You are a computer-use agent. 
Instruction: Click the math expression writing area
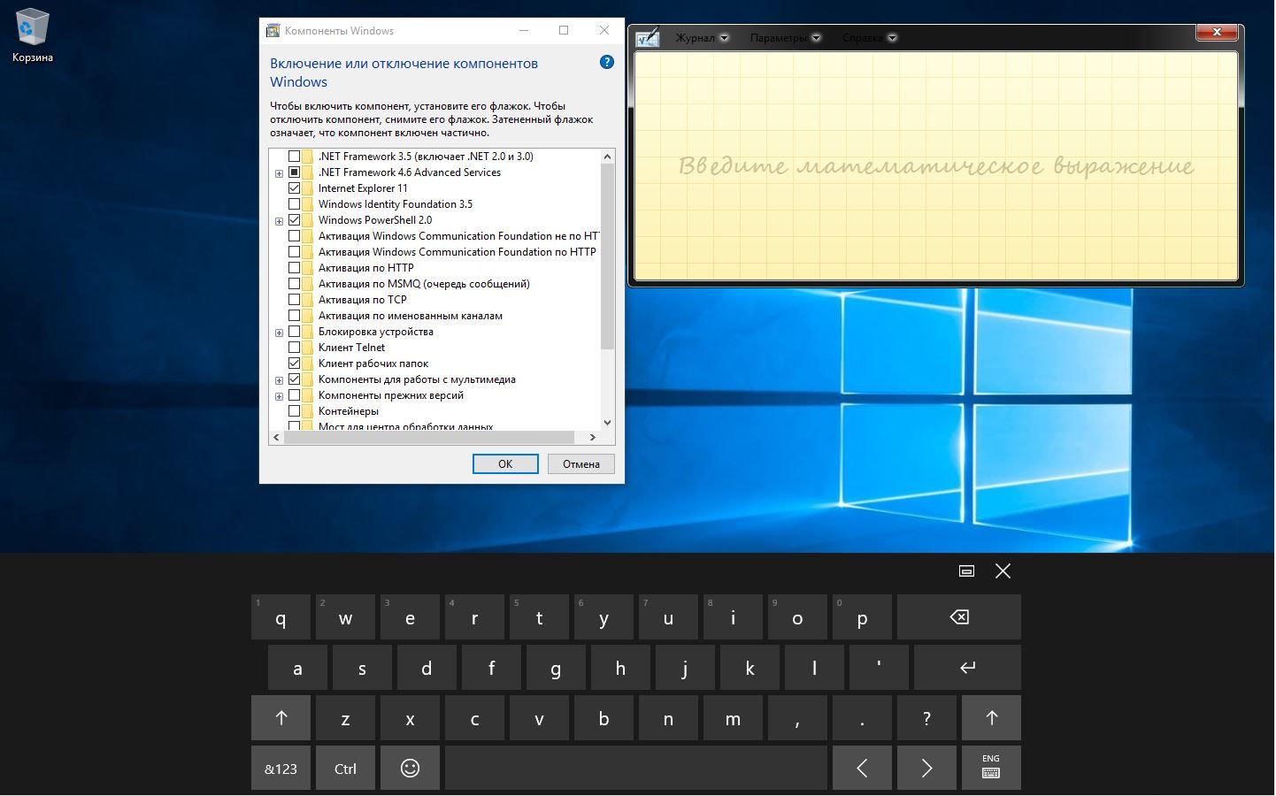coord(935,166)
